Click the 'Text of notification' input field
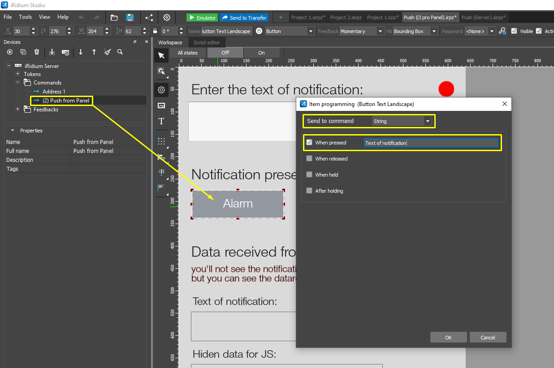This screenshot has width=554, height=368. tap(431, 143)
